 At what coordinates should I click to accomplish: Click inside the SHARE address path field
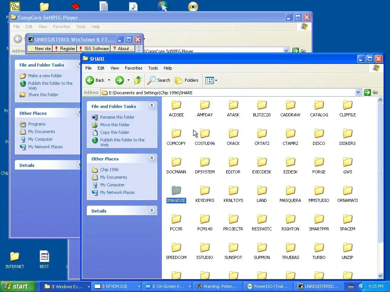[x=229, y=93]
